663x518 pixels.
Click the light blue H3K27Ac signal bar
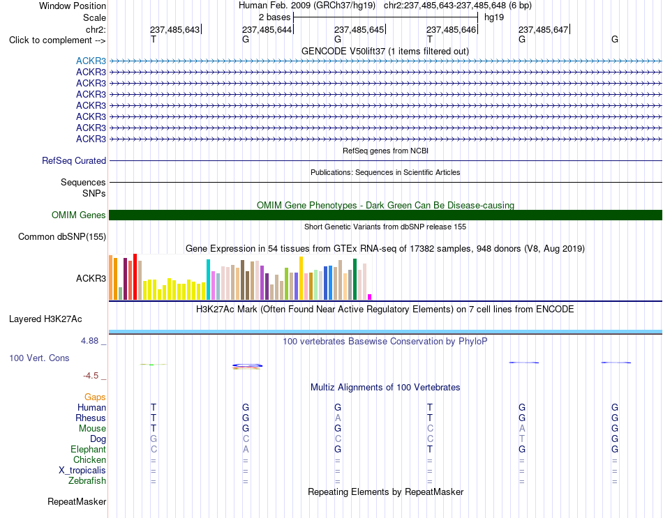pos(385,332)
